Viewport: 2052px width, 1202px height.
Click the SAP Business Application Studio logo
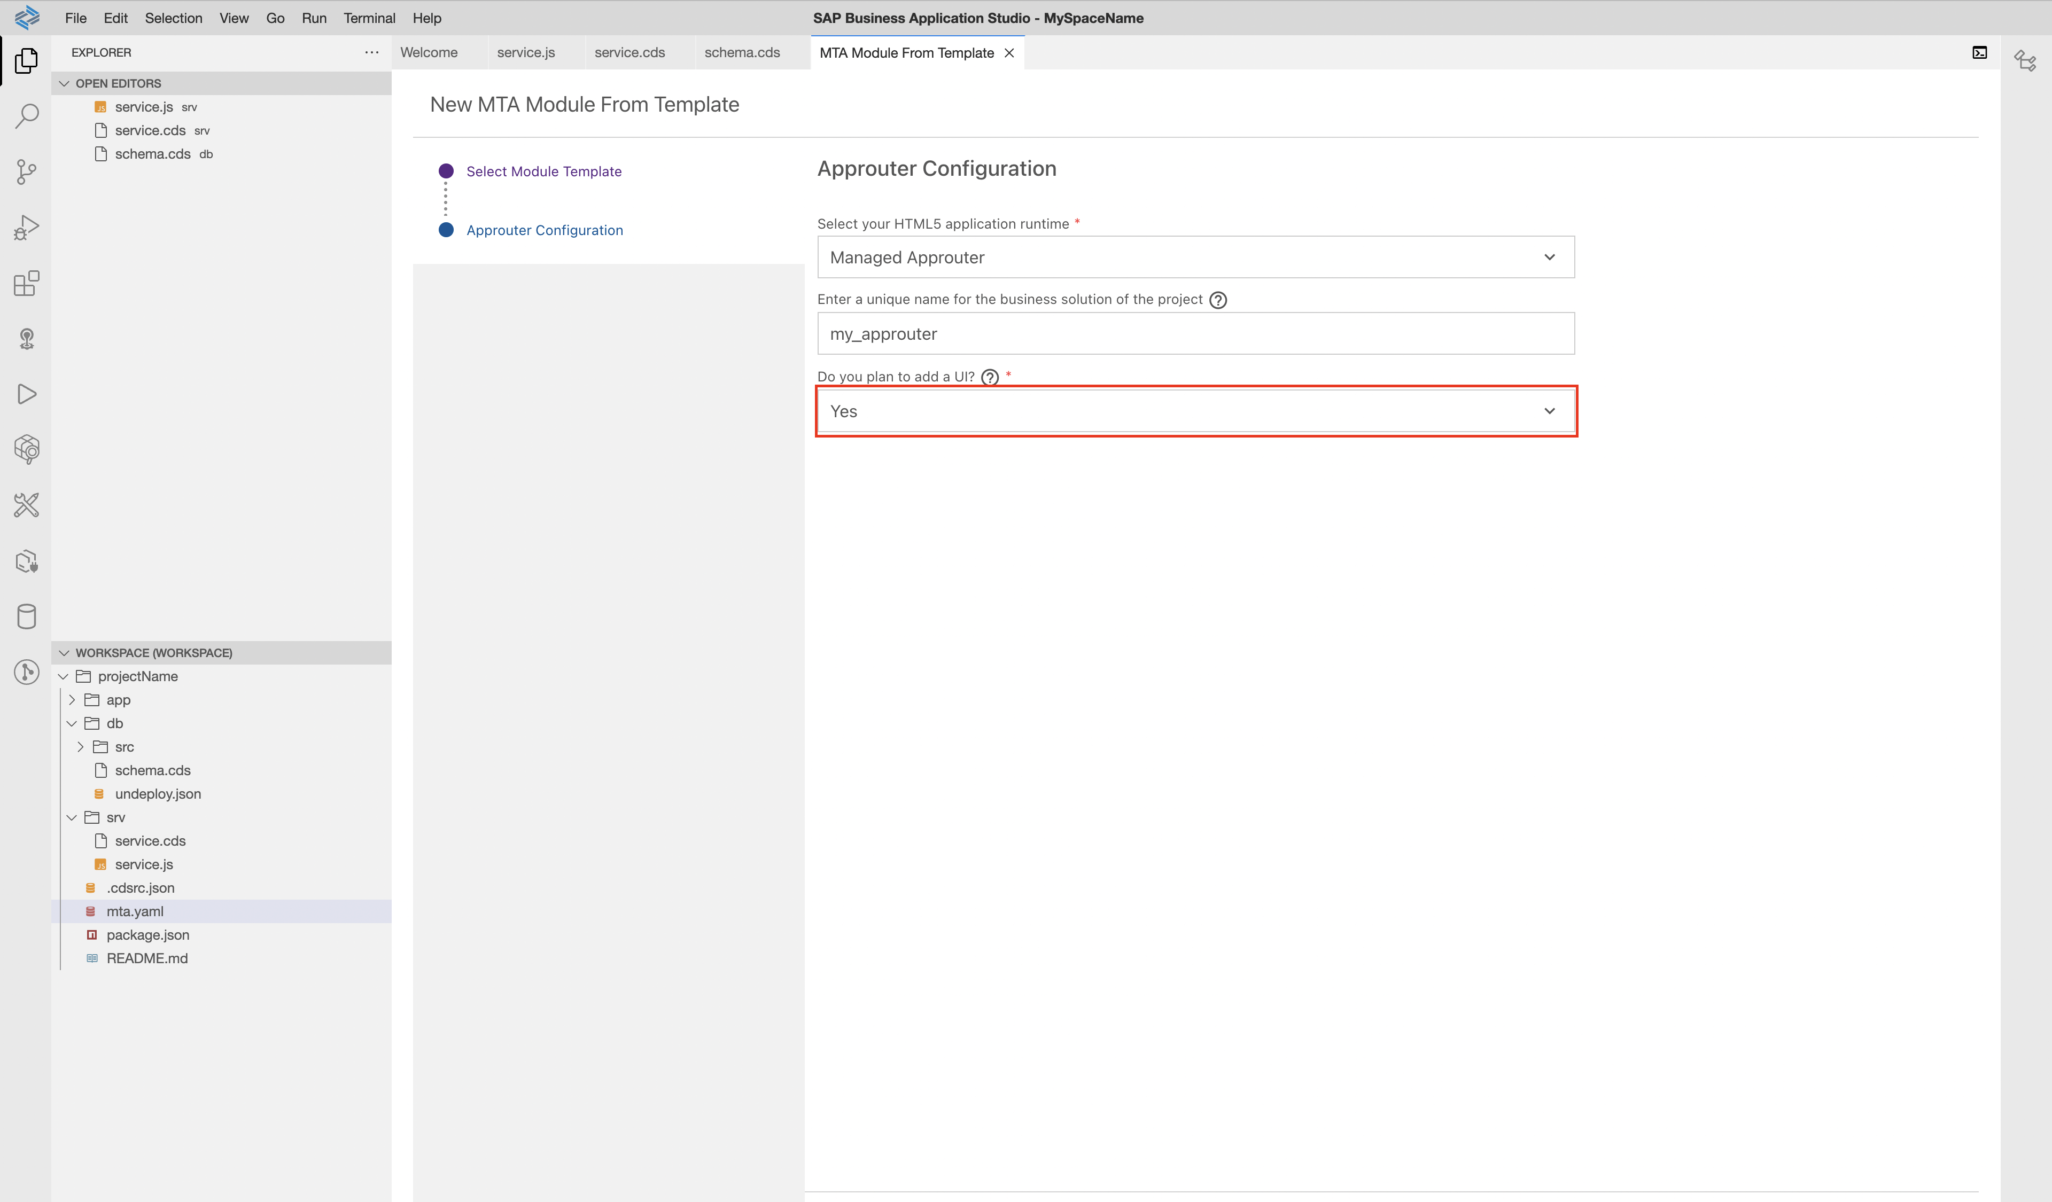tap(27, 17)
